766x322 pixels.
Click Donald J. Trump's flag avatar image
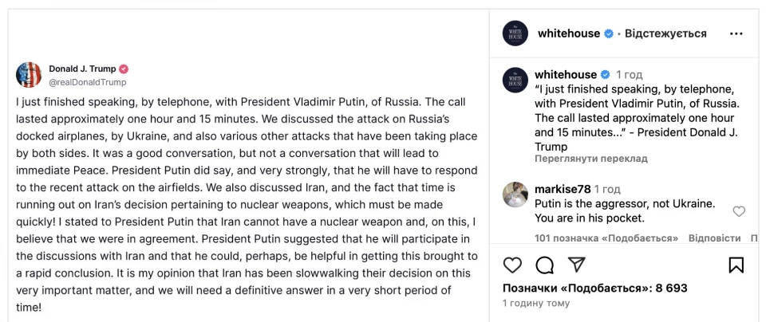(29, 75)
